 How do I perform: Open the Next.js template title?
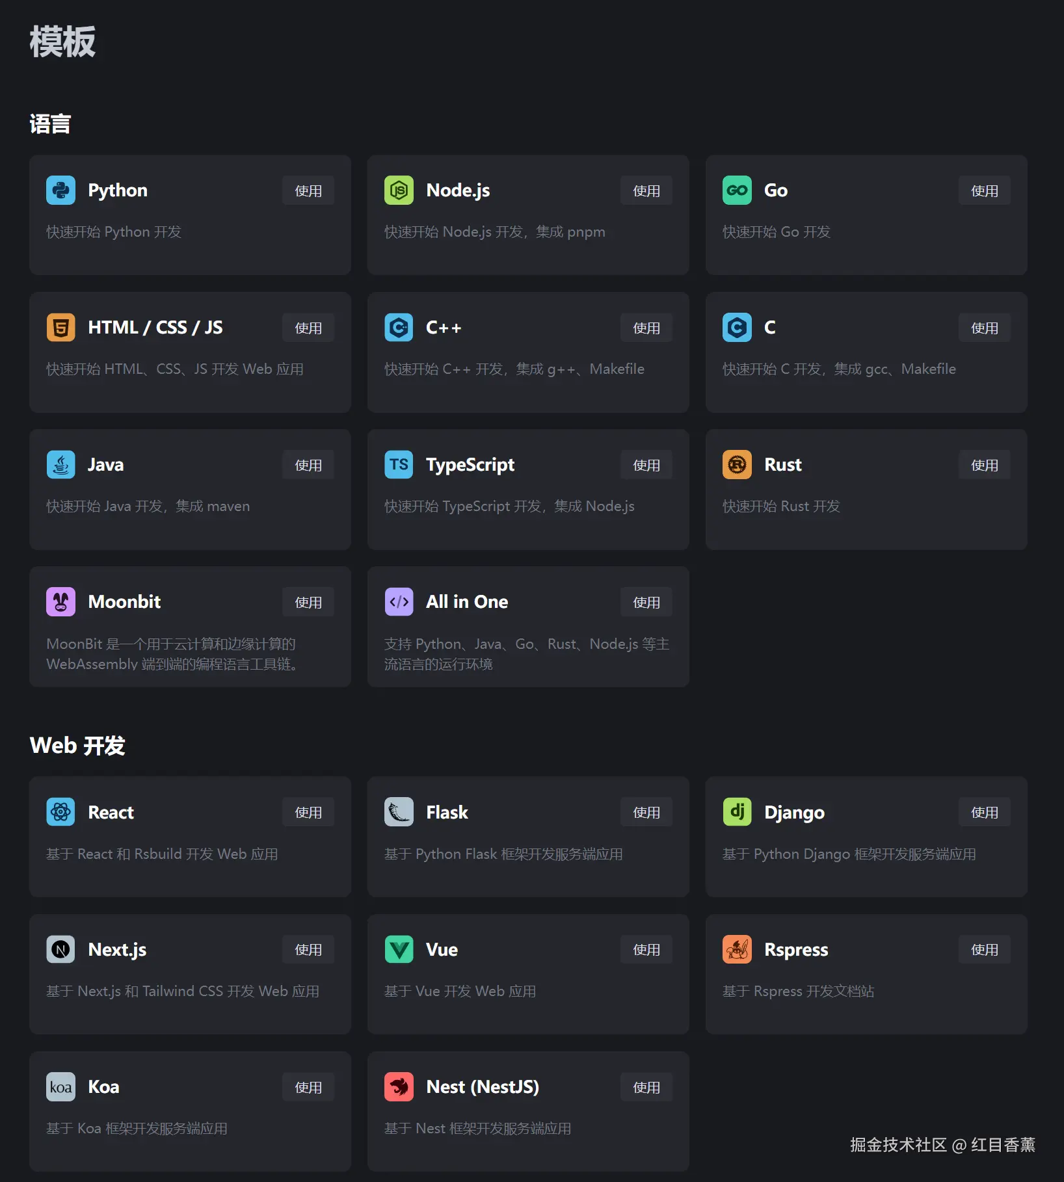tap(117, 950)
